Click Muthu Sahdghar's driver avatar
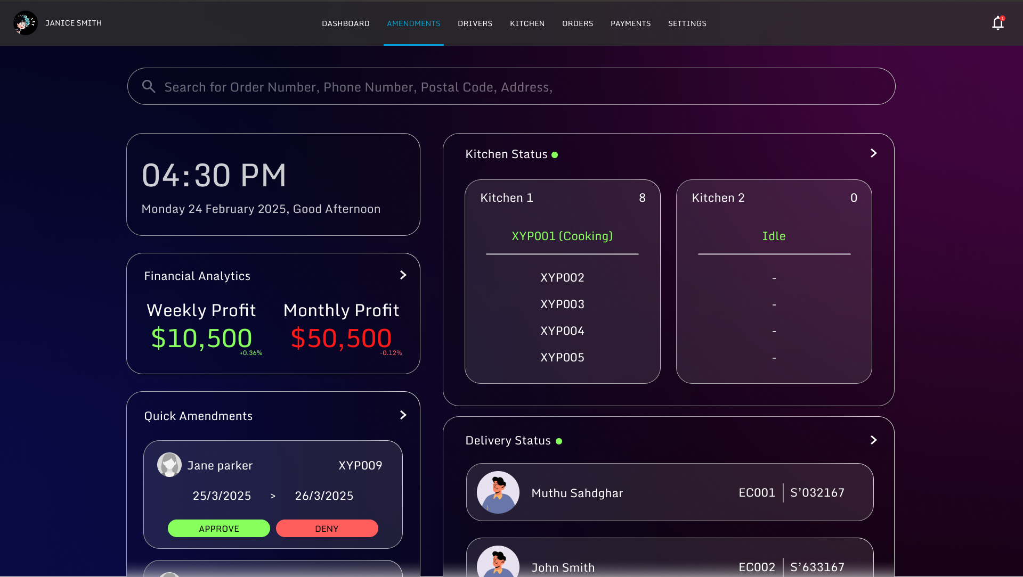Viewport: 1023px width, 577px height. [498, 492]
